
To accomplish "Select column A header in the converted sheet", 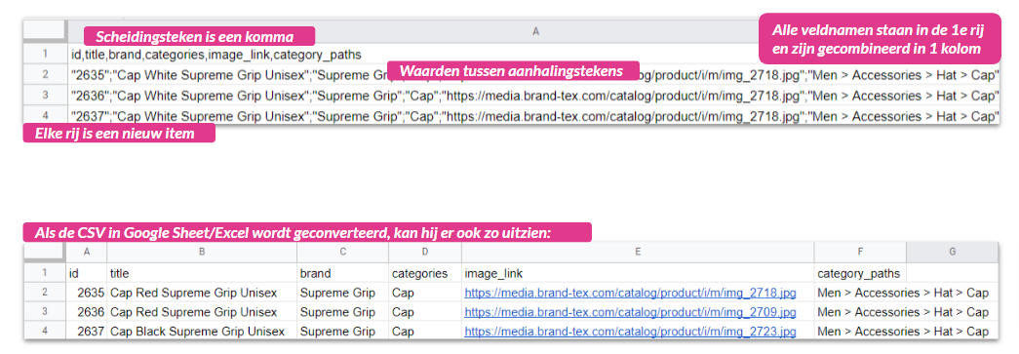I will click(x=87, y=252).
